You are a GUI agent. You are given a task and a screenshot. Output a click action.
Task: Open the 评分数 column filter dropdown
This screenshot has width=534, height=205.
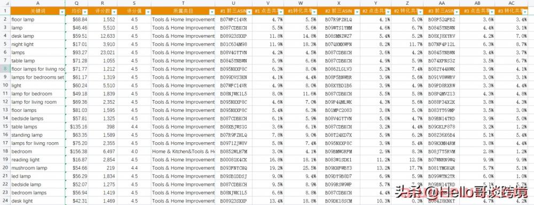pos(114,12)
